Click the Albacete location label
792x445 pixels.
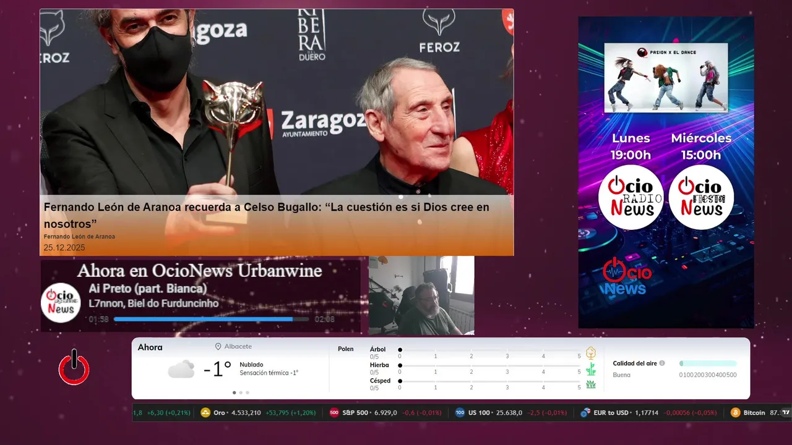(238, 347)
